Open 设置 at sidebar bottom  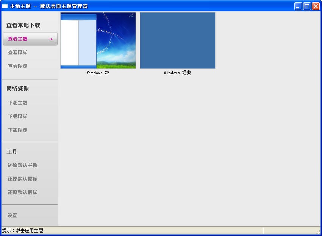point(13,215)
